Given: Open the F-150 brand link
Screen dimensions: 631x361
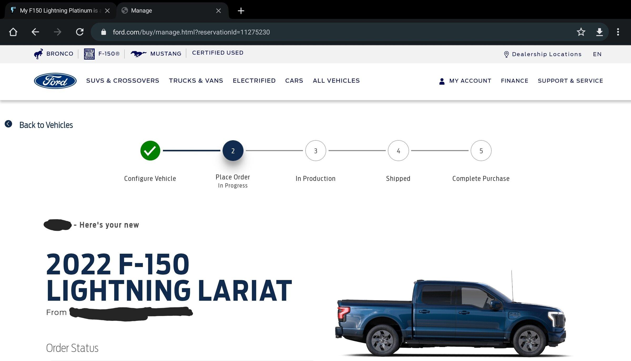Looking at the screenshot, I should [x=109, y=54].
